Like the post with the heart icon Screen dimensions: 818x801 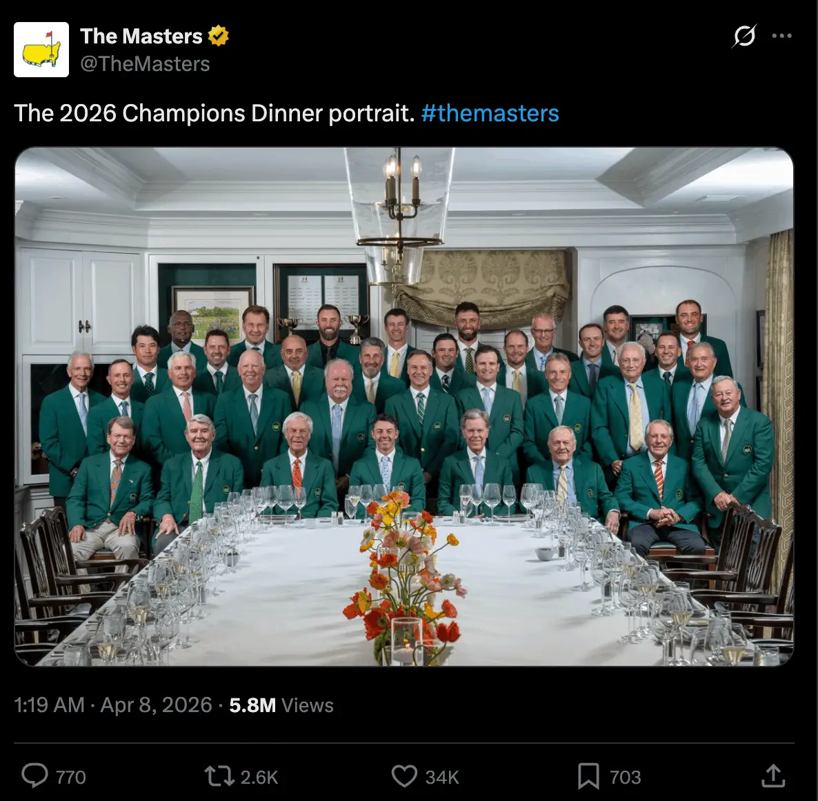(x=404, y=776)
